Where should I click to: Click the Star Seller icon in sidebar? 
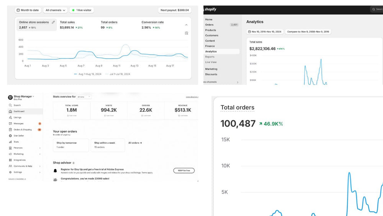10,136
